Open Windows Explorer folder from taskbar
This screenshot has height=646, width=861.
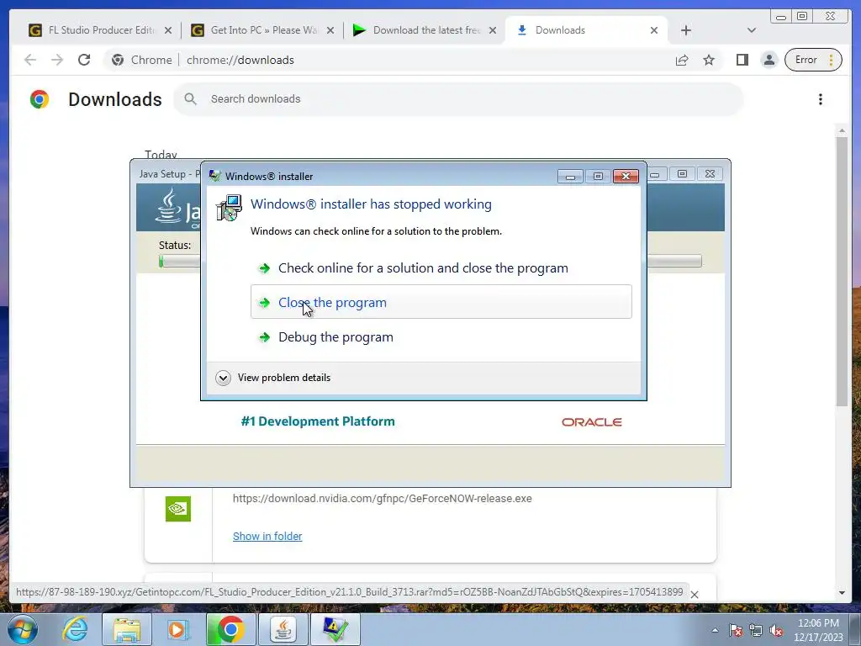[126, 629]
